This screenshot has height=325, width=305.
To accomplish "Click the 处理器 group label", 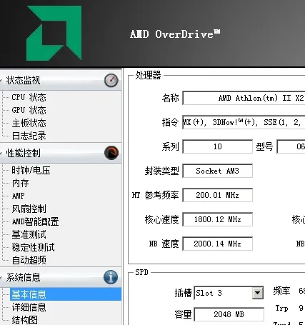I will [148, 75].
